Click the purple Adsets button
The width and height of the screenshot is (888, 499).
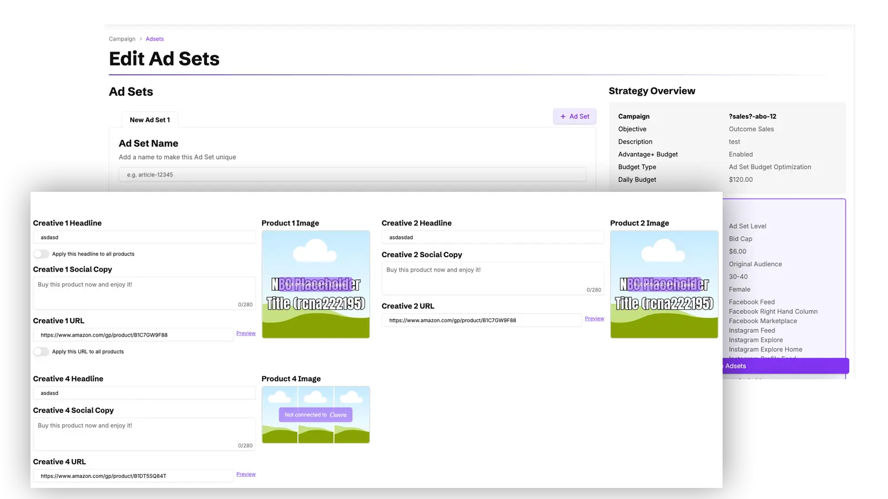(x=785, y=366)
